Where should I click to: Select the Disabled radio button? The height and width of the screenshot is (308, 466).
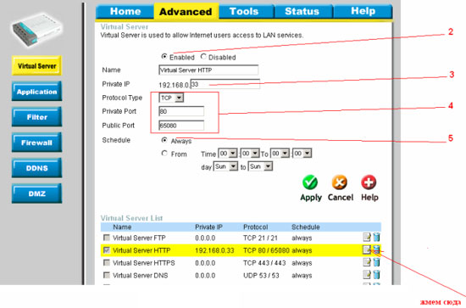tap(203, 57)
